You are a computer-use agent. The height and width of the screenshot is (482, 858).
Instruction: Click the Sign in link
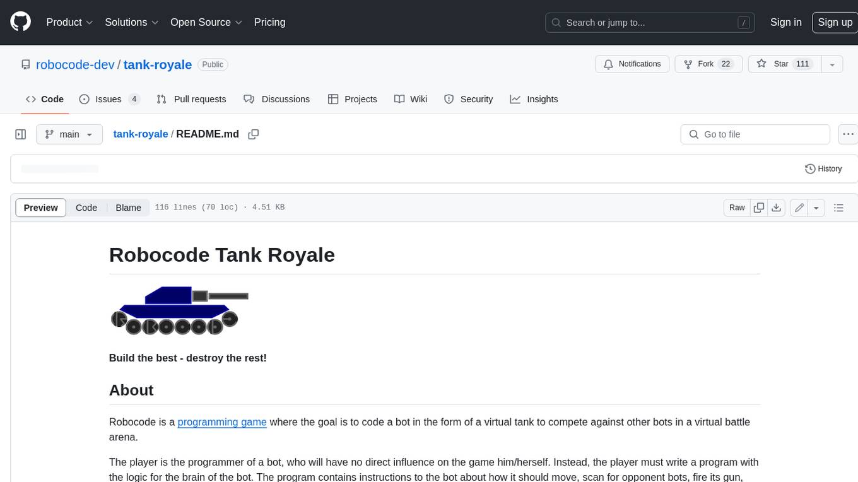[x=785, y=22]
